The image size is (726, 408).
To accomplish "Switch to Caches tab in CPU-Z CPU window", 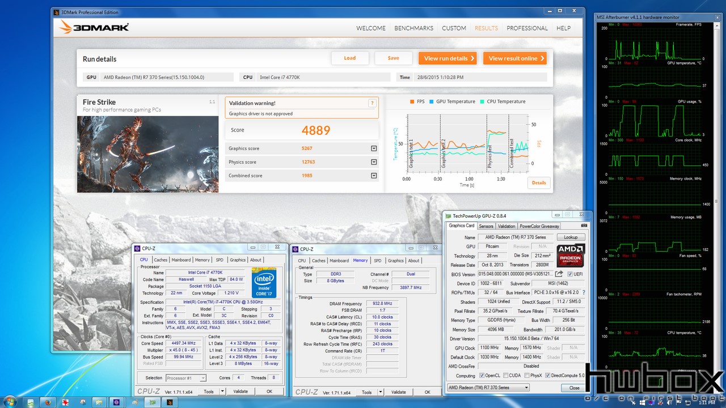I will pyautogui.click(x=161, y=260).
